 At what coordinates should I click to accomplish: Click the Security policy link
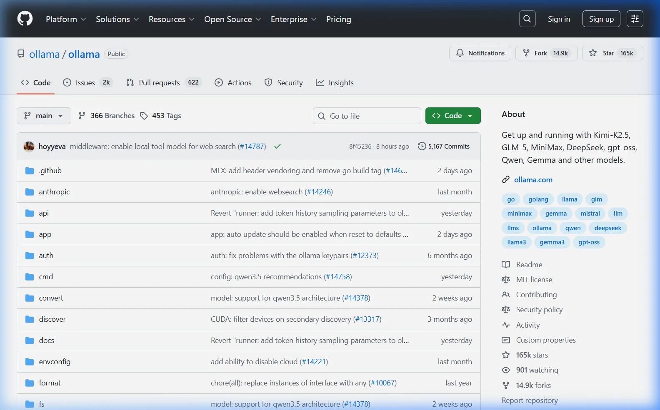(539, 309)
